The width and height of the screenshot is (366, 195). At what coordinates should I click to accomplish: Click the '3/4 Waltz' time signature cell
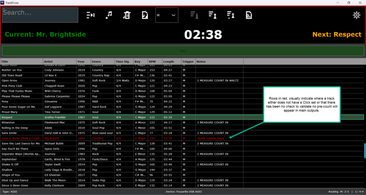click(122, 81)
